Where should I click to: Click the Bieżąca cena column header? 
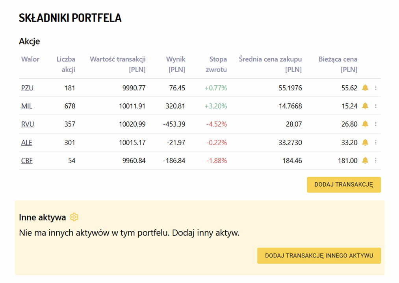(338, 64)
